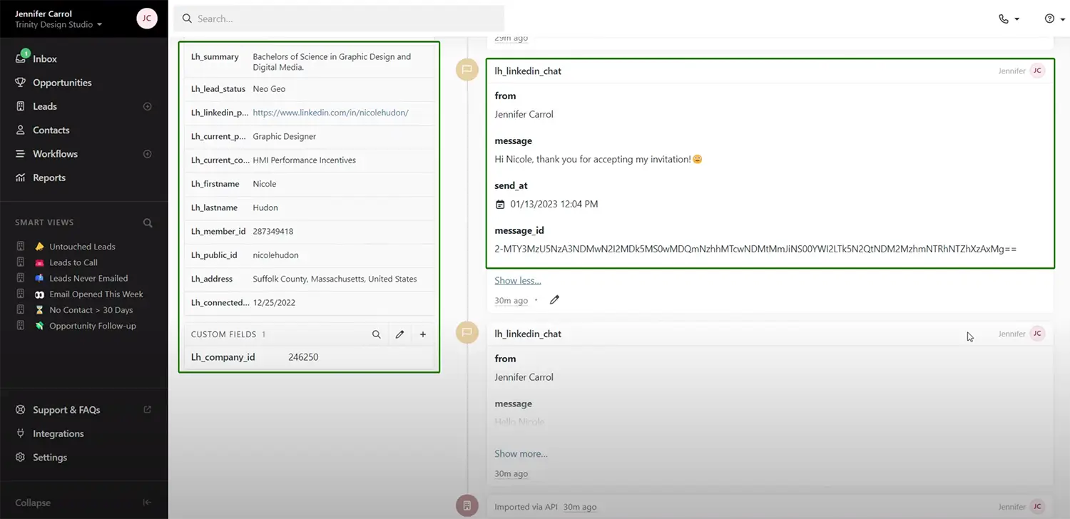Open Email Opened This Week smart view
This screenshot has width=1070, height=519.
(96, 294)
